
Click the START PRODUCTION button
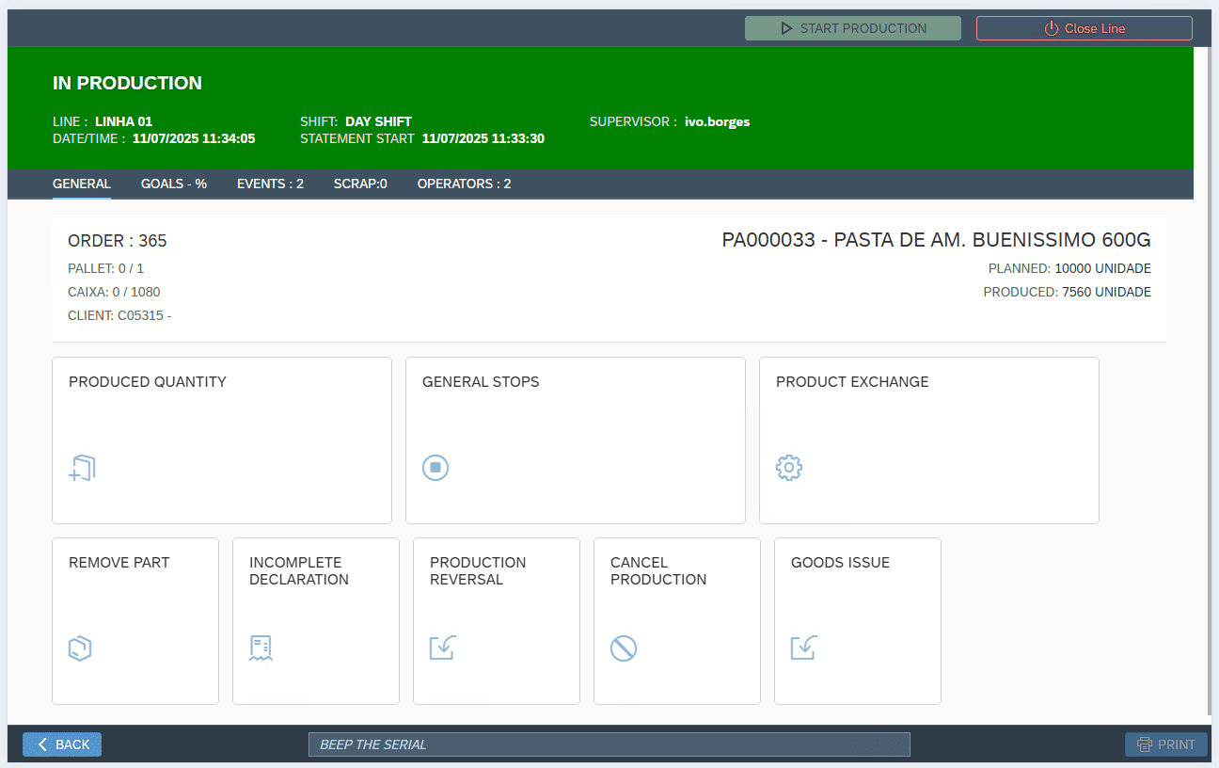pos(853,28)
